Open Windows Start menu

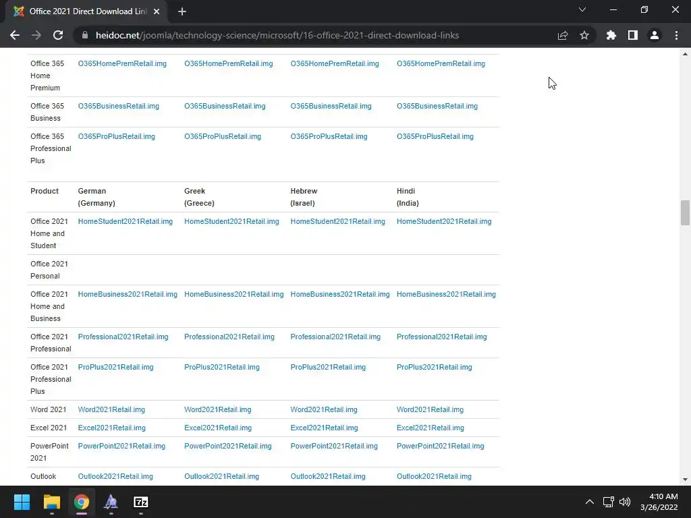[22, 502]
